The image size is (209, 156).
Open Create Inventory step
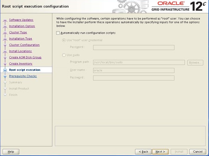click(x=21, y=64)
